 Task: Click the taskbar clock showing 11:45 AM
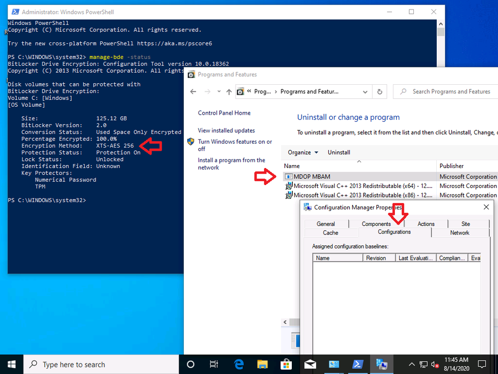(456, 365)
